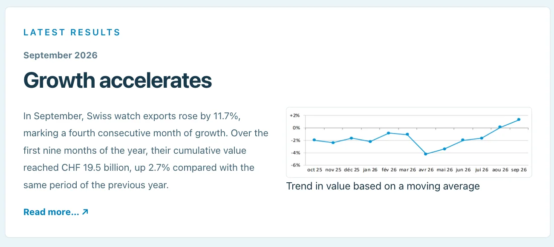Open the export trend chart image
This screenshot has height=247, width=554.
point(409,142)
